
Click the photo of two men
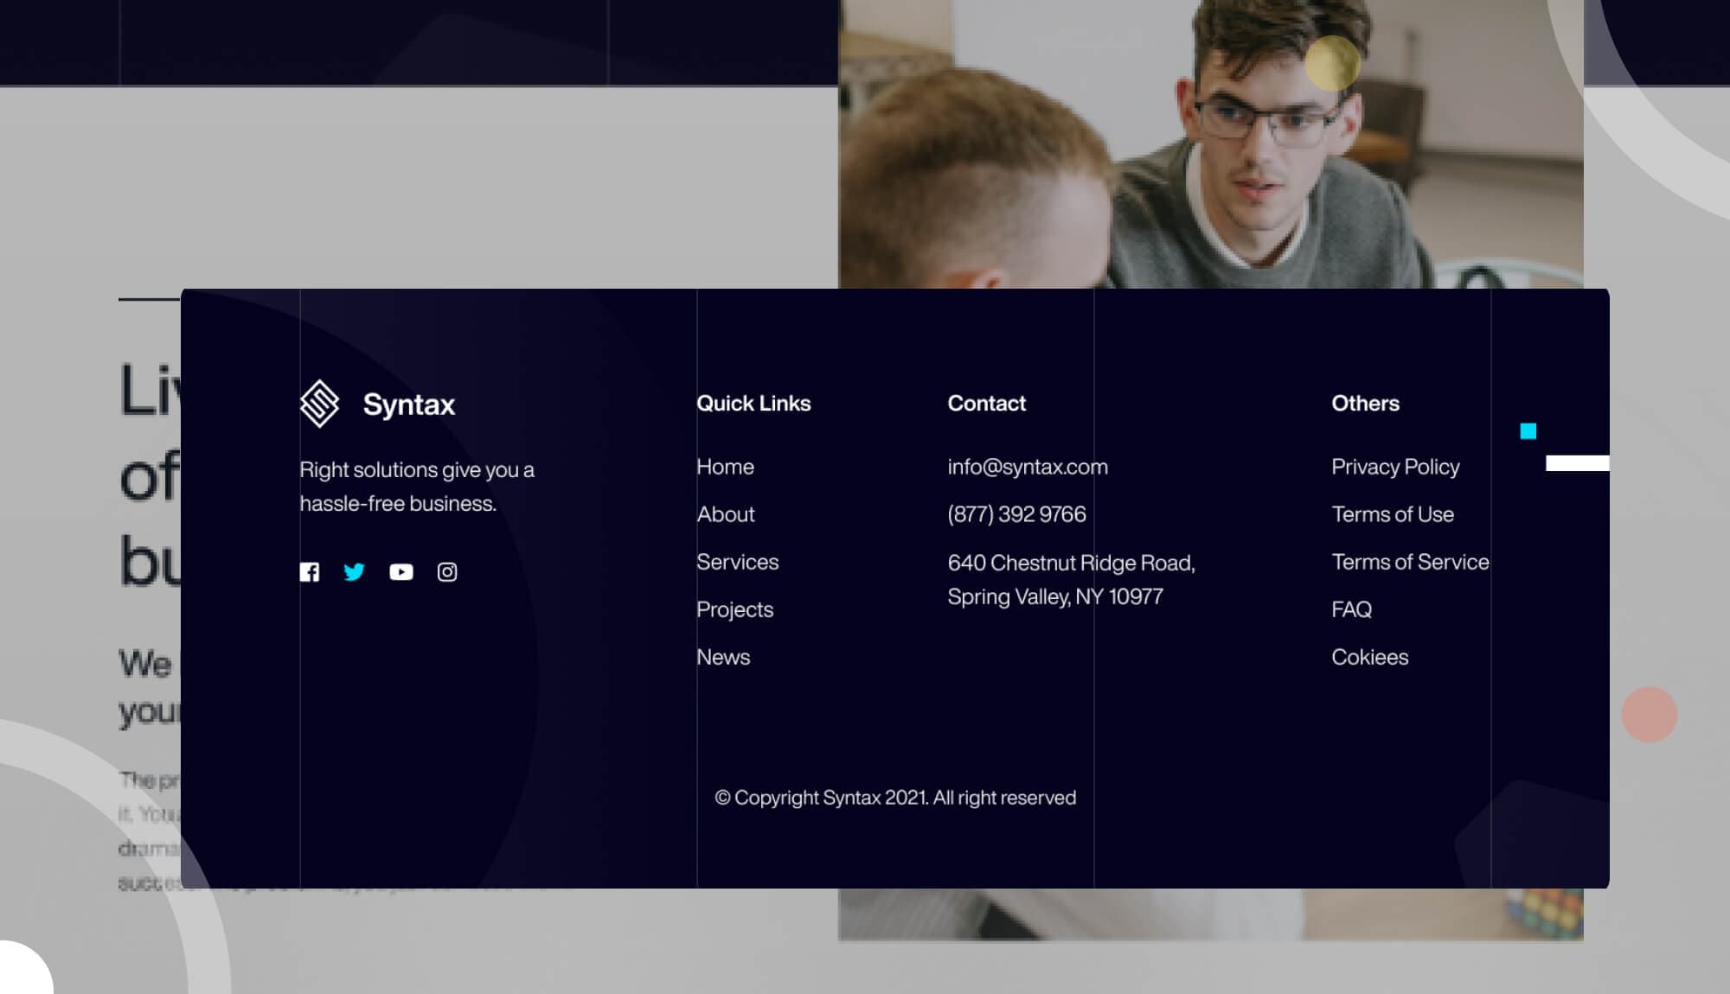tap(1211, 143)
